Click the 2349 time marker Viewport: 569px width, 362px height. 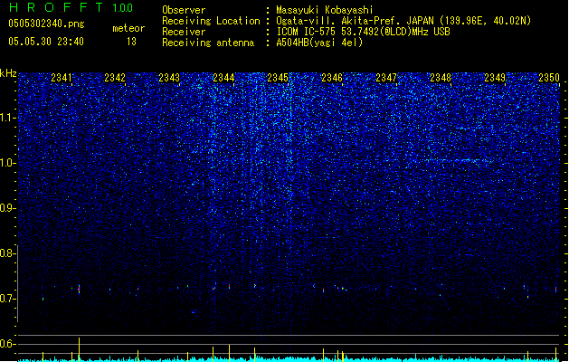tap(495, 78)
